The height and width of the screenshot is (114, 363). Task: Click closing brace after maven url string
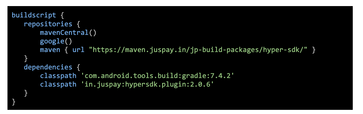pos(314,50)
